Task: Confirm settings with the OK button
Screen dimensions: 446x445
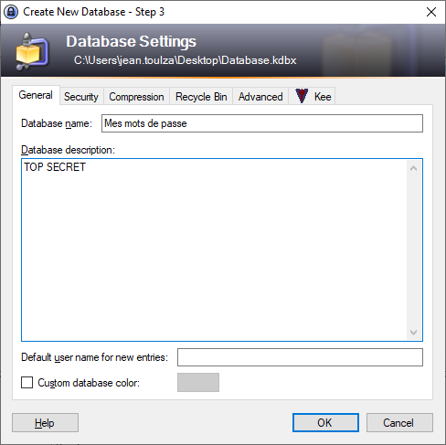Action: [325, 422]
